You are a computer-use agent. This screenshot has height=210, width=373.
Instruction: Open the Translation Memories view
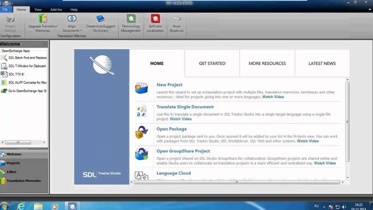(x=24, y=181)
